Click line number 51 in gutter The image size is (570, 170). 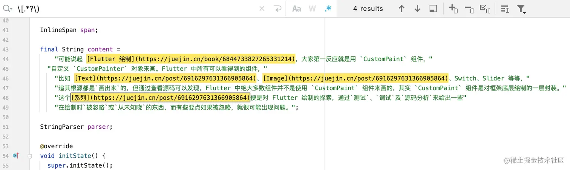5,126
